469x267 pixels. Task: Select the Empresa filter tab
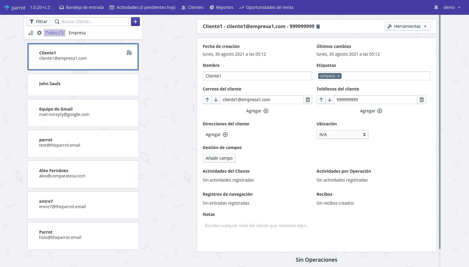(x=77, y=33)
